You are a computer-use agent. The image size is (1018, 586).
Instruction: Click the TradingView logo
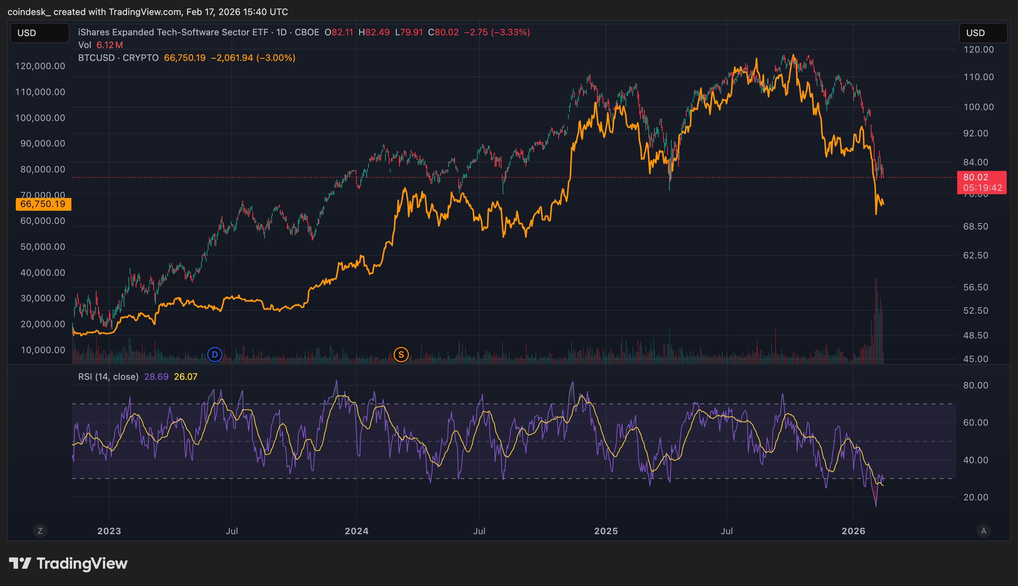coord(68,563)
